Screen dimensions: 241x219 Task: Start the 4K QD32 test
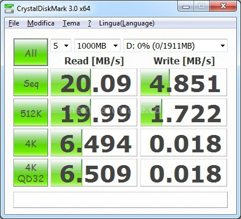pos(31,173)
